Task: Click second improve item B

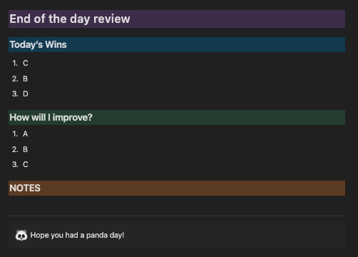Action: pyautogui.click(x=26, y=149)
